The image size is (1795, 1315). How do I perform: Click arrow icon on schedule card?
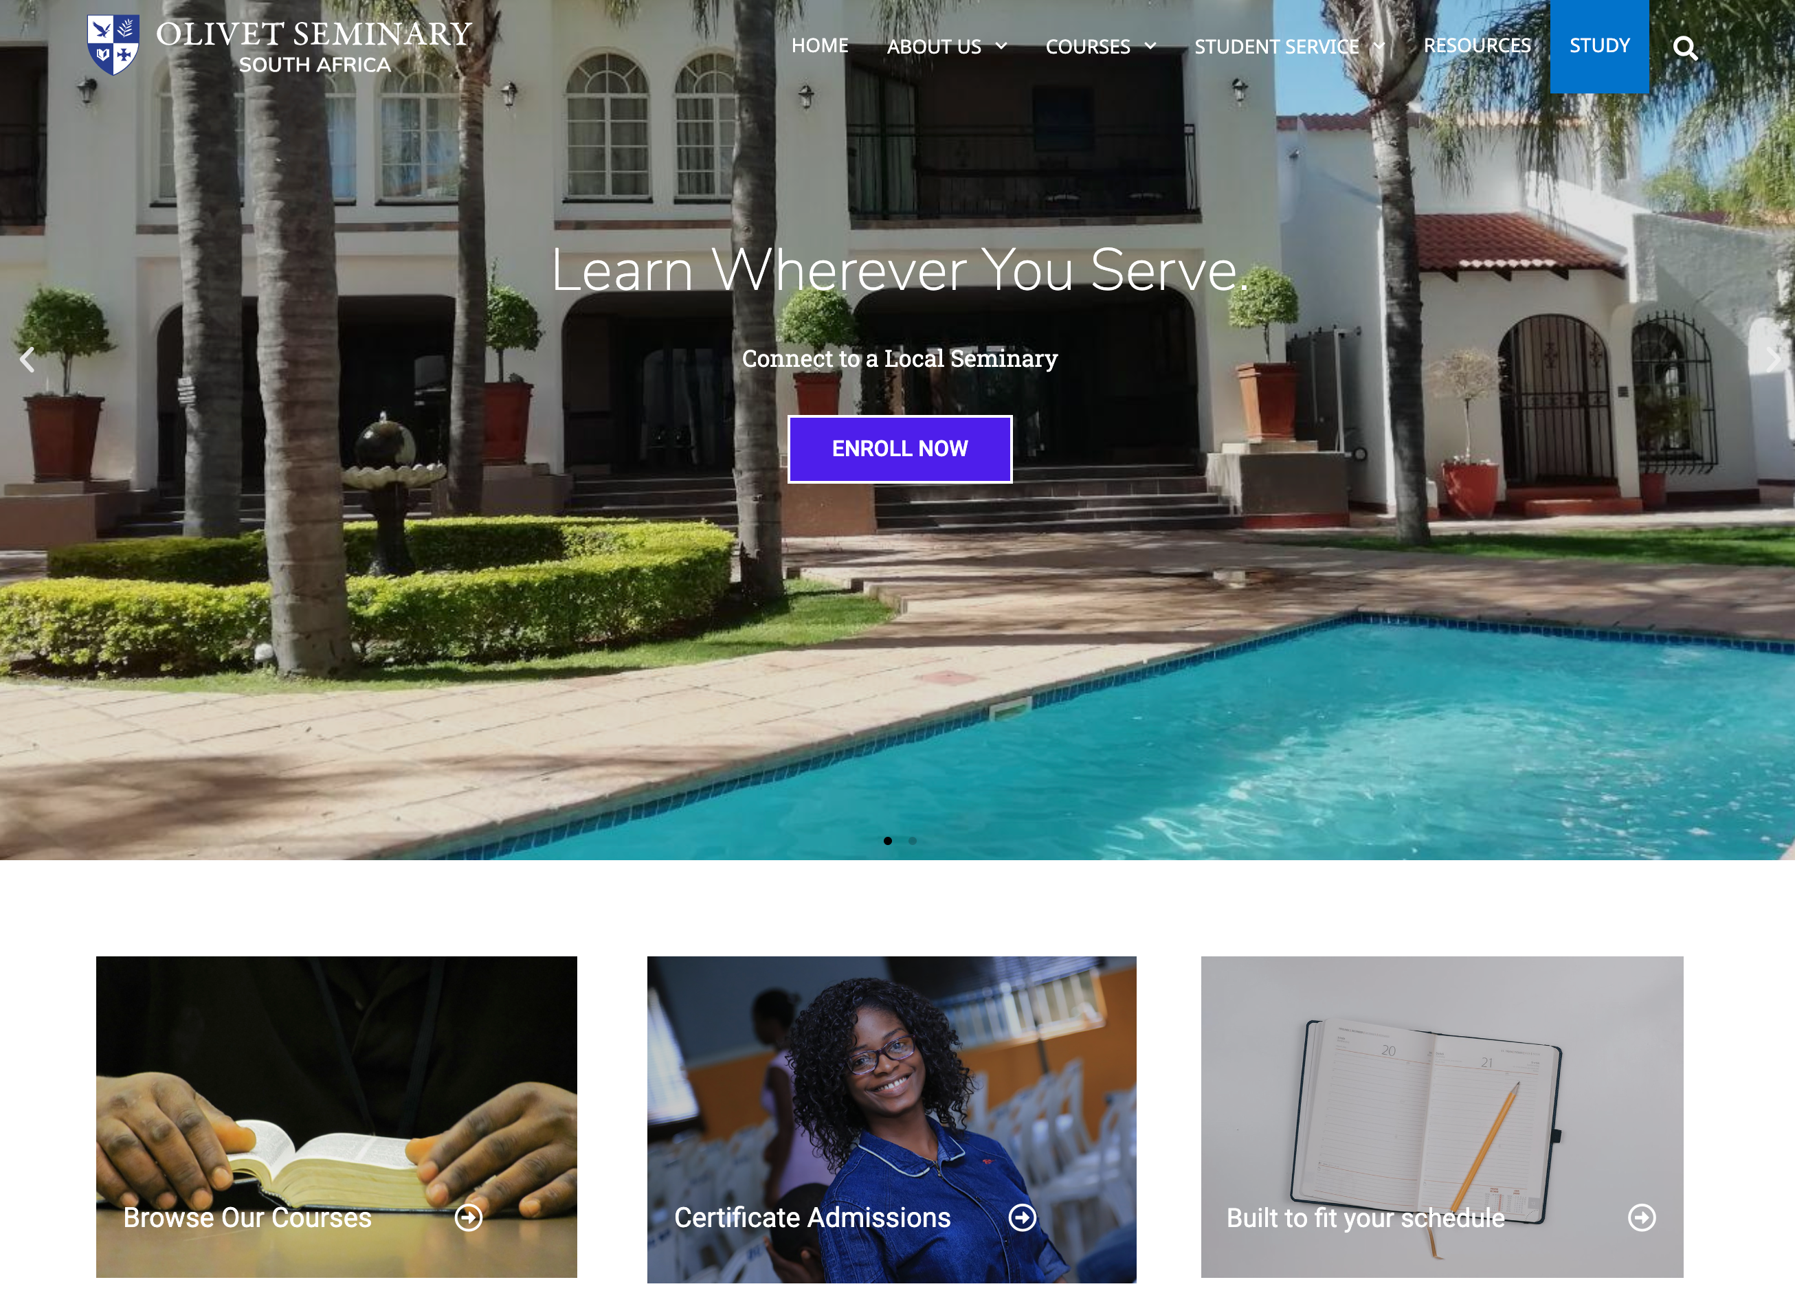coord(1641,1217)
